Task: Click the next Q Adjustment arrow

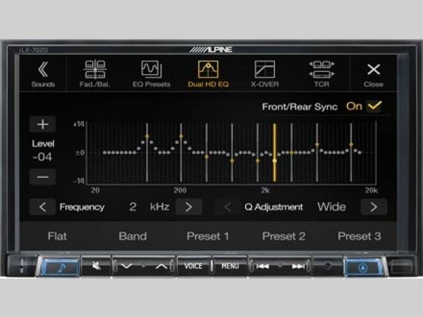Action: [373, 207]
